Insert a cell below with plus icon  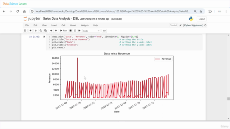click(31, 31)
